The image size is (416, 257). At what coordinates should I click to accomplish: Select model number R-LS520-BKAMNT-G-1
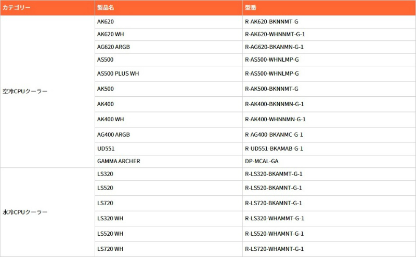[274, 188]
